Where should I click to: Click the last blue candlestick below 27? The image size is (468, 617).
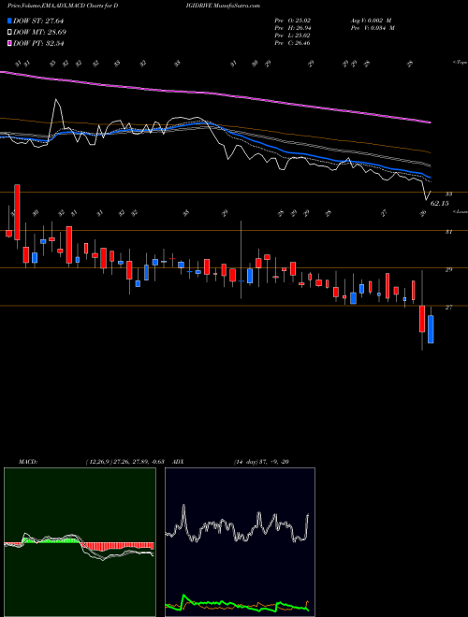(x=431, y=329)
